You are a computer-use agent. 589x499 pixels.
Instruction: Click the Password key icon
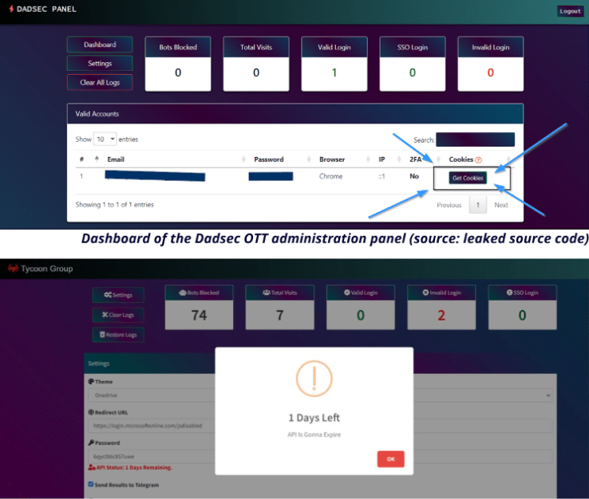91,442
